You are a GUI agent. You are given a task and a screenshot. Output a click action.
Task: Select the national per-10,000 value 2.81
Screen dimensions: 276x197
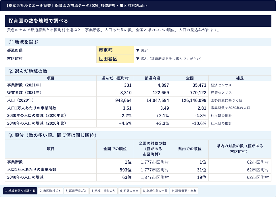(x=190, y=108)
